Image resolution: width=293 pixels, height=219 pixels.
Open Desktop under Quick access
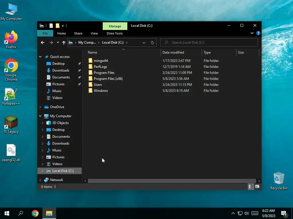coord(58,64)
